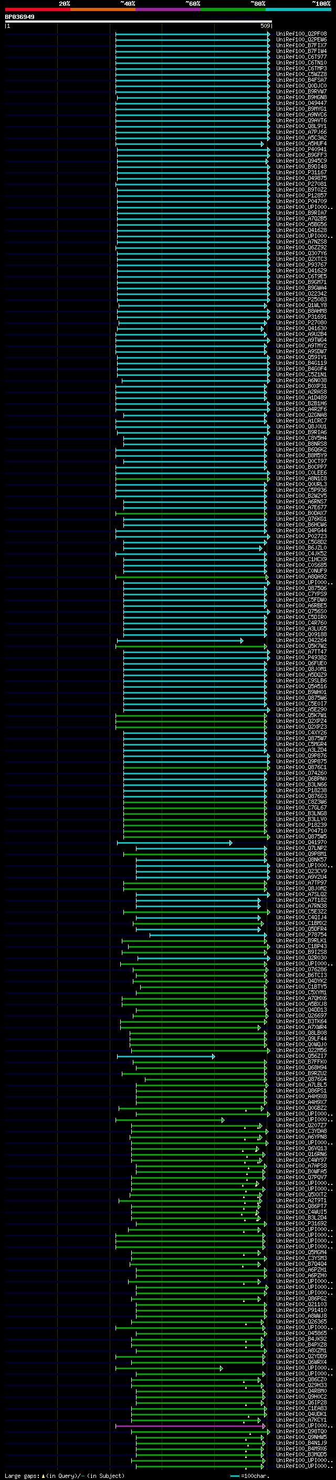336x1480 pixels.
Task: Open hit UniRef100_P04709
Action: click(x=301, y=201)
